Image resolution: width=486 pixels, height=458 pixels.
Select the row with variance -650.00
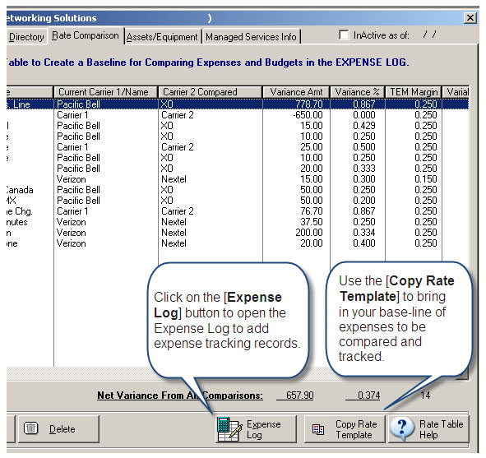[238, 115]
